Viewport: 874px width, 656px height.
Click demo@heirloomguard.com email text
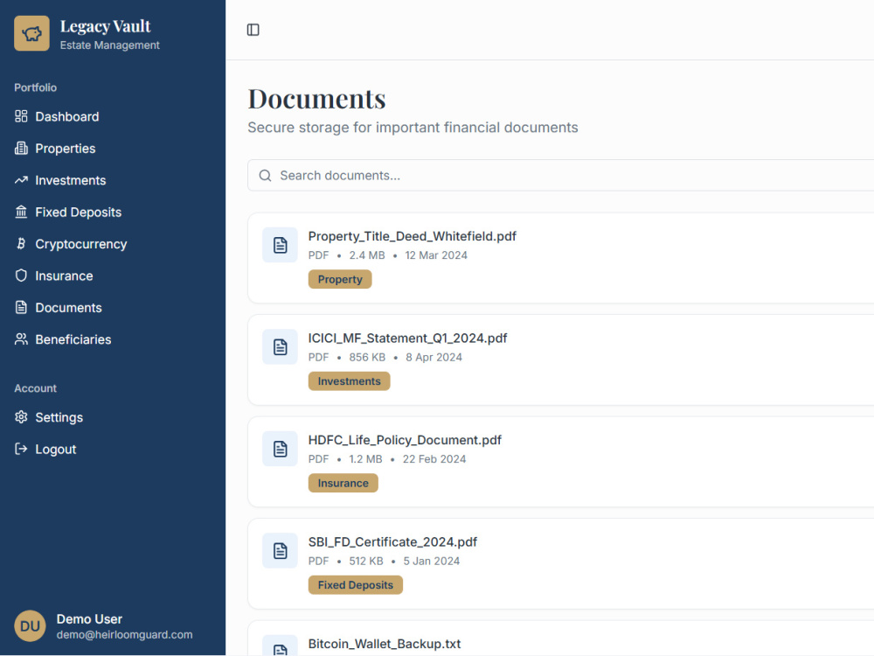124,635
